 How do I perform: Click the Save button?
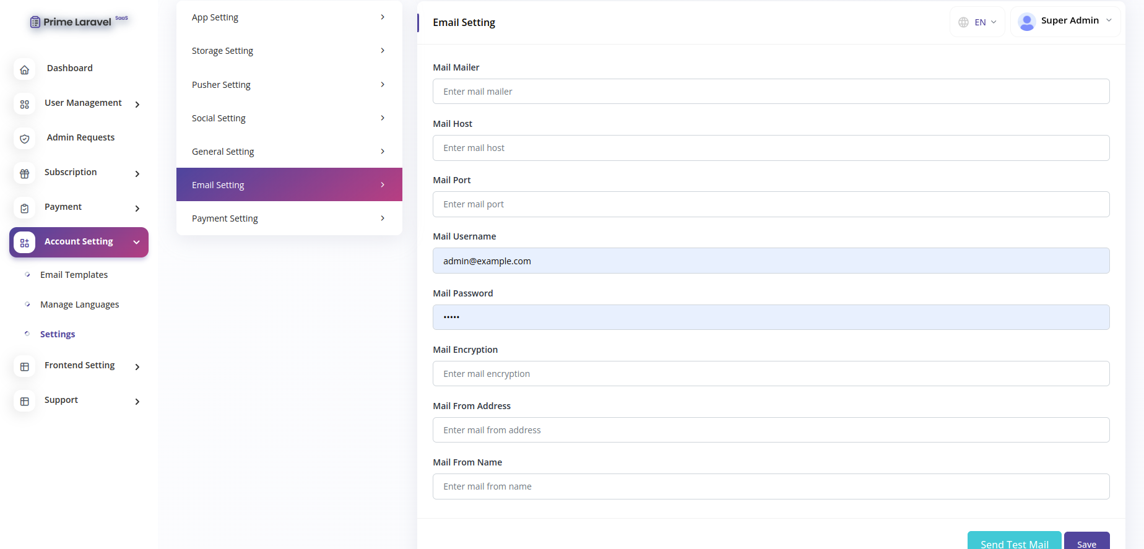1086,543
